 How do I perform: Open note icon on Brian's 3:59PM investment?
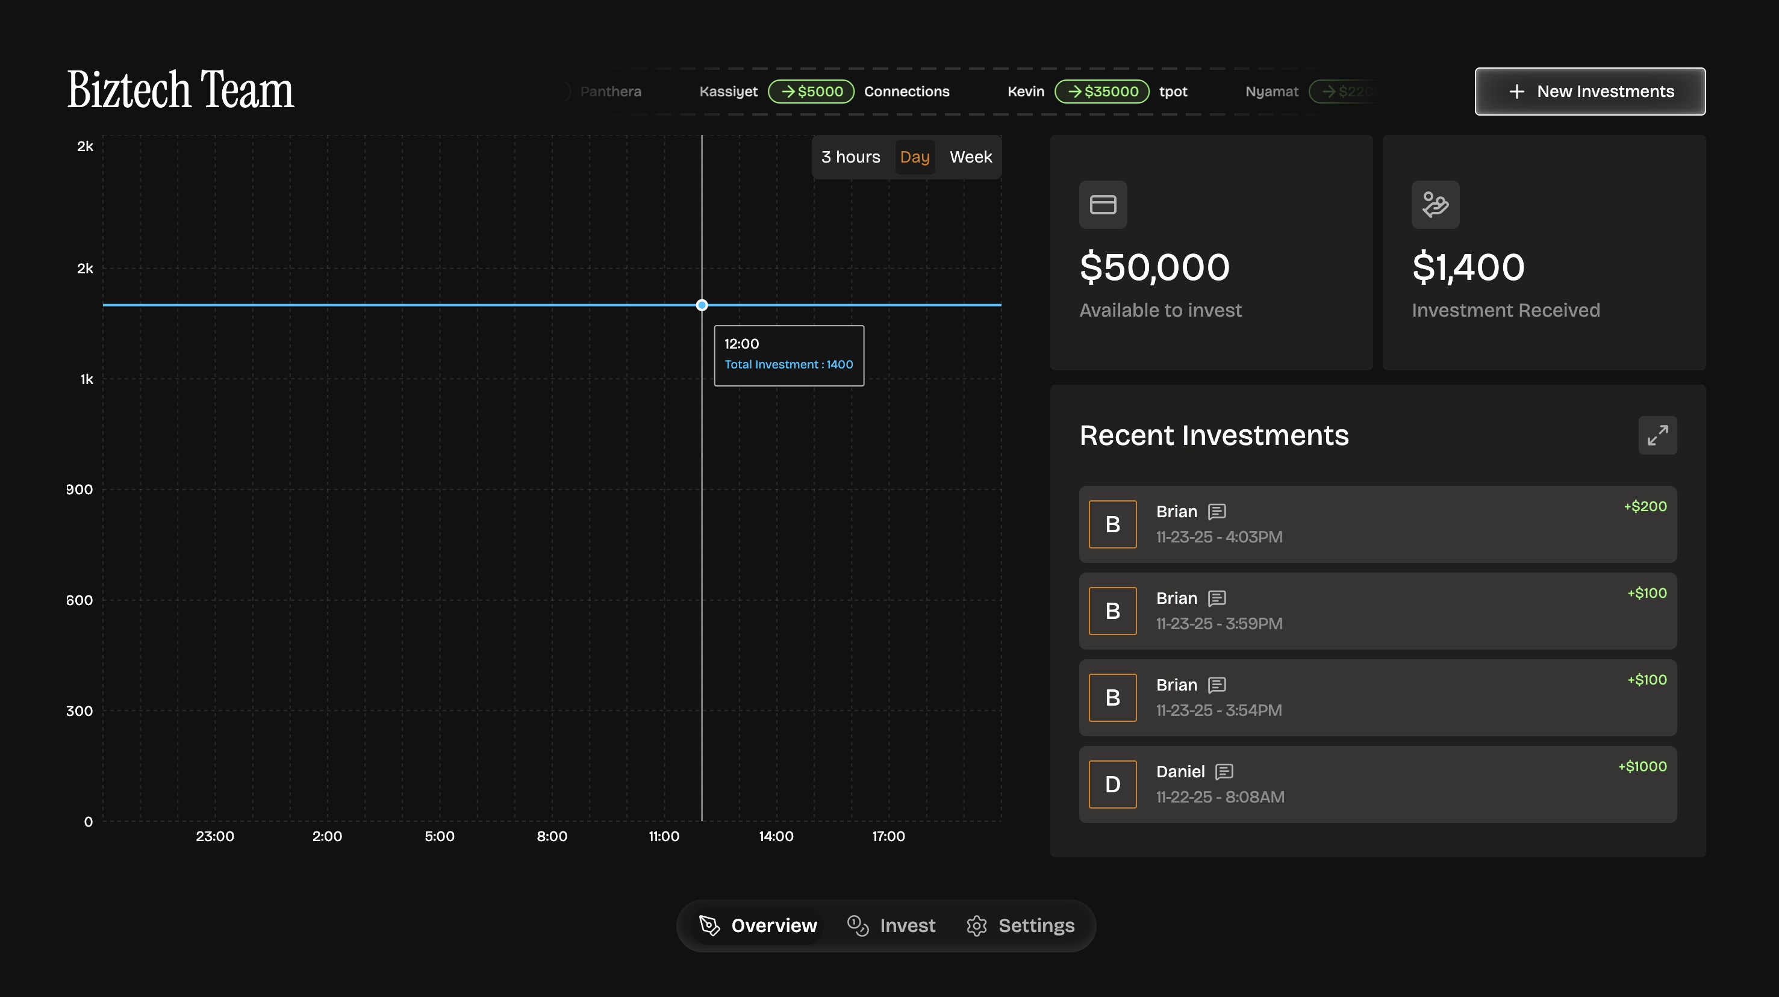click(1217, 598)
